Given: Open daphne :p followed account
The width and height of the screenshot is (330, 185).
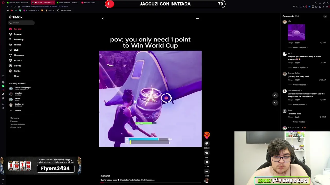Looking at the screenshot, I should 16,105.
